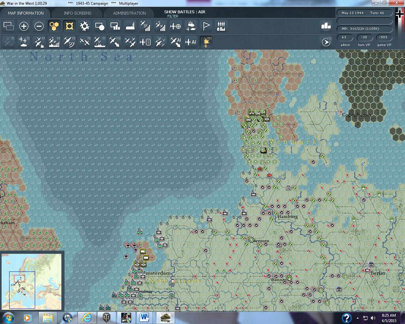The width and height of the screenshot is (405, 324).
Task: Click the aircraft with crosshair icon
Action: pos(176,26)
